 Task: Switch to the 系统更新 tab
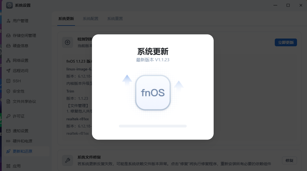click(x=66, y=19)
